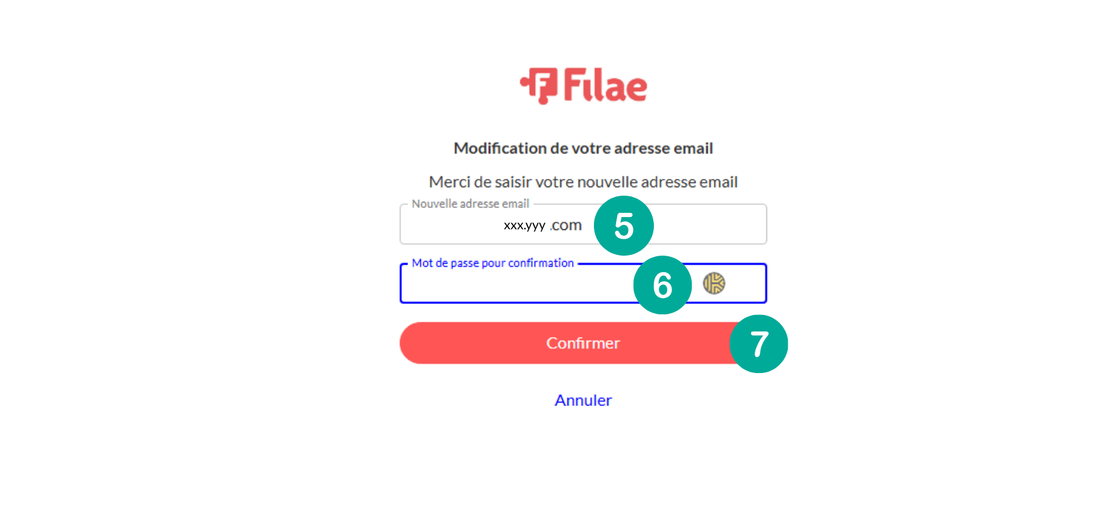This screenshot has height=529, width=1101.
Task: Focus the Mot de passe pour confirmation field
Action: [x=514, y=285]
